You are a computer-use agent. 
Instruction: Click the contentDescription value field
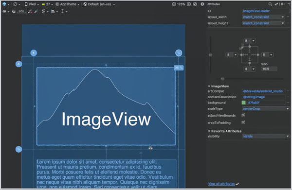coord(264,97)
